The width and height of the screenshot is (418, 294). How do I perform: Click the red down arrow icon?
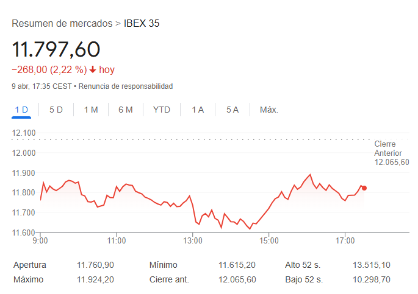coord(93,70)
